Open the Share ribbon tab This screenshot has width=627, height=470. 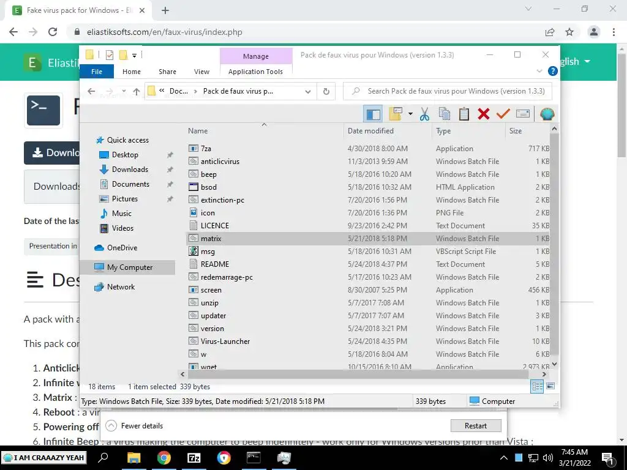167,72
